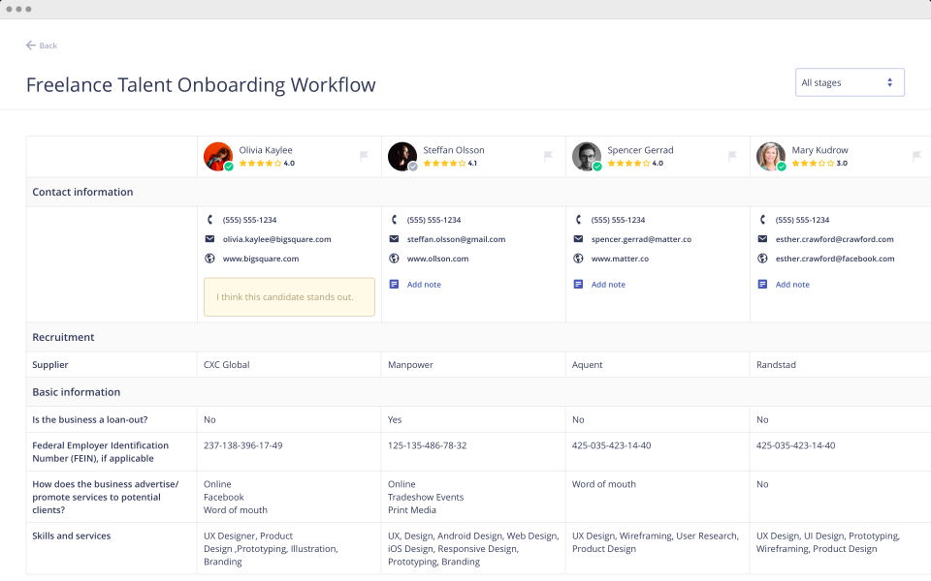Click the verified badge on Spencer Gerrad's avatar

tap(595, 166)
